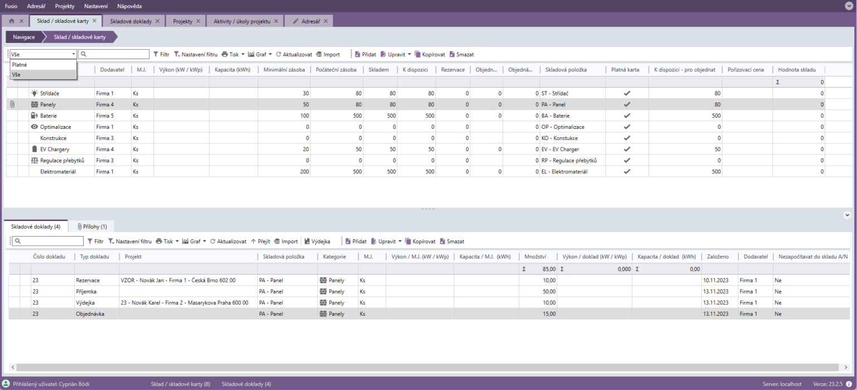The image size is (857, 390).
Task: Copy the document with lower Kopírovat
Action: click(x=420, y=242)
